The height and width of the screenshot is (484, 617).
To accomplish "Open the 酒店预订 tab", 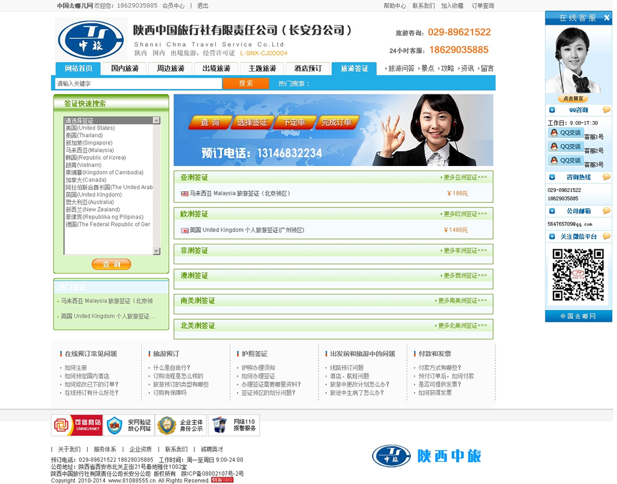I will click(x=308, y=69).
